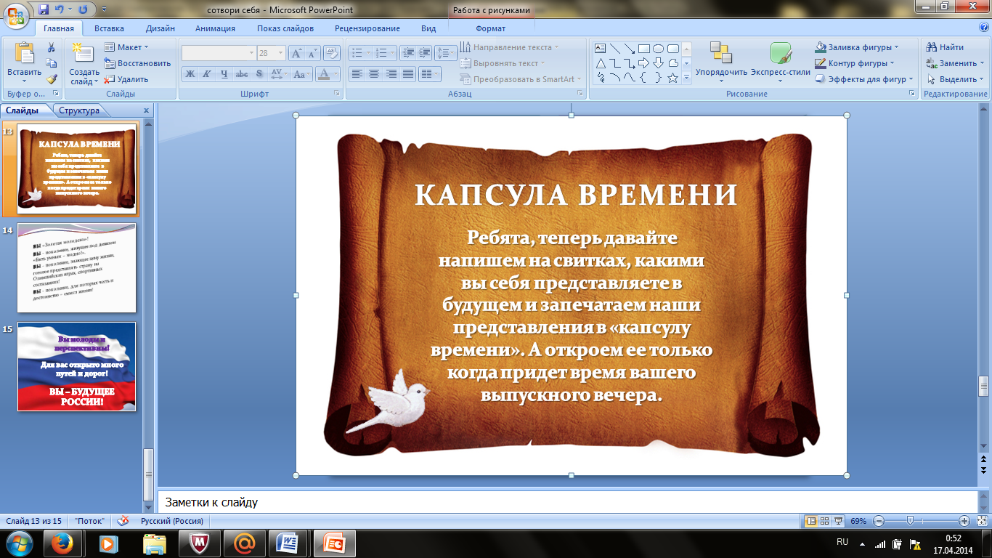Click Save icon in Quick Access toolbar
Screen dimensions: 992x558
44,10
